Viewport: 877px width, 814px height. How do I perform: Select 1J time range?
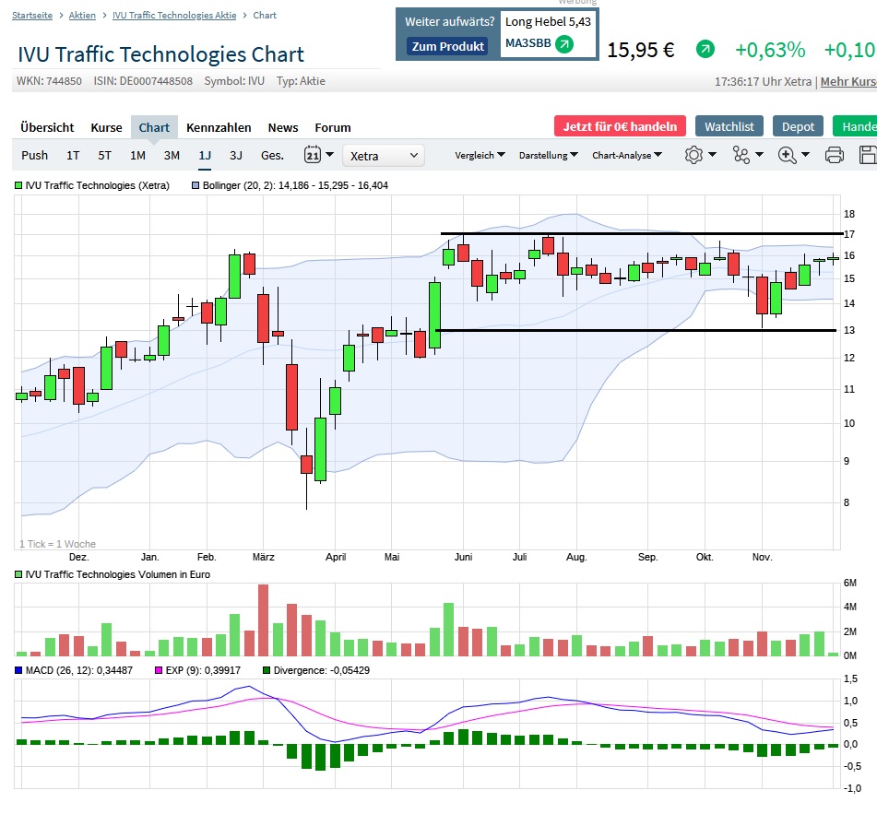coord(205,156)
